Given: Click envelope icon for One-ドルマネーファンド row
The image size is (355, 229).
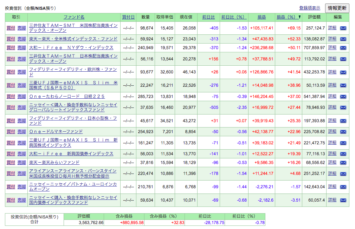Looking at the screenshot, I should [343, 132].
